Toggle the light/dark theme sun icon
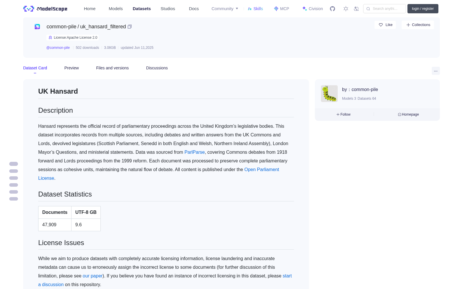The image size is (463, 289). click(346, 9)
